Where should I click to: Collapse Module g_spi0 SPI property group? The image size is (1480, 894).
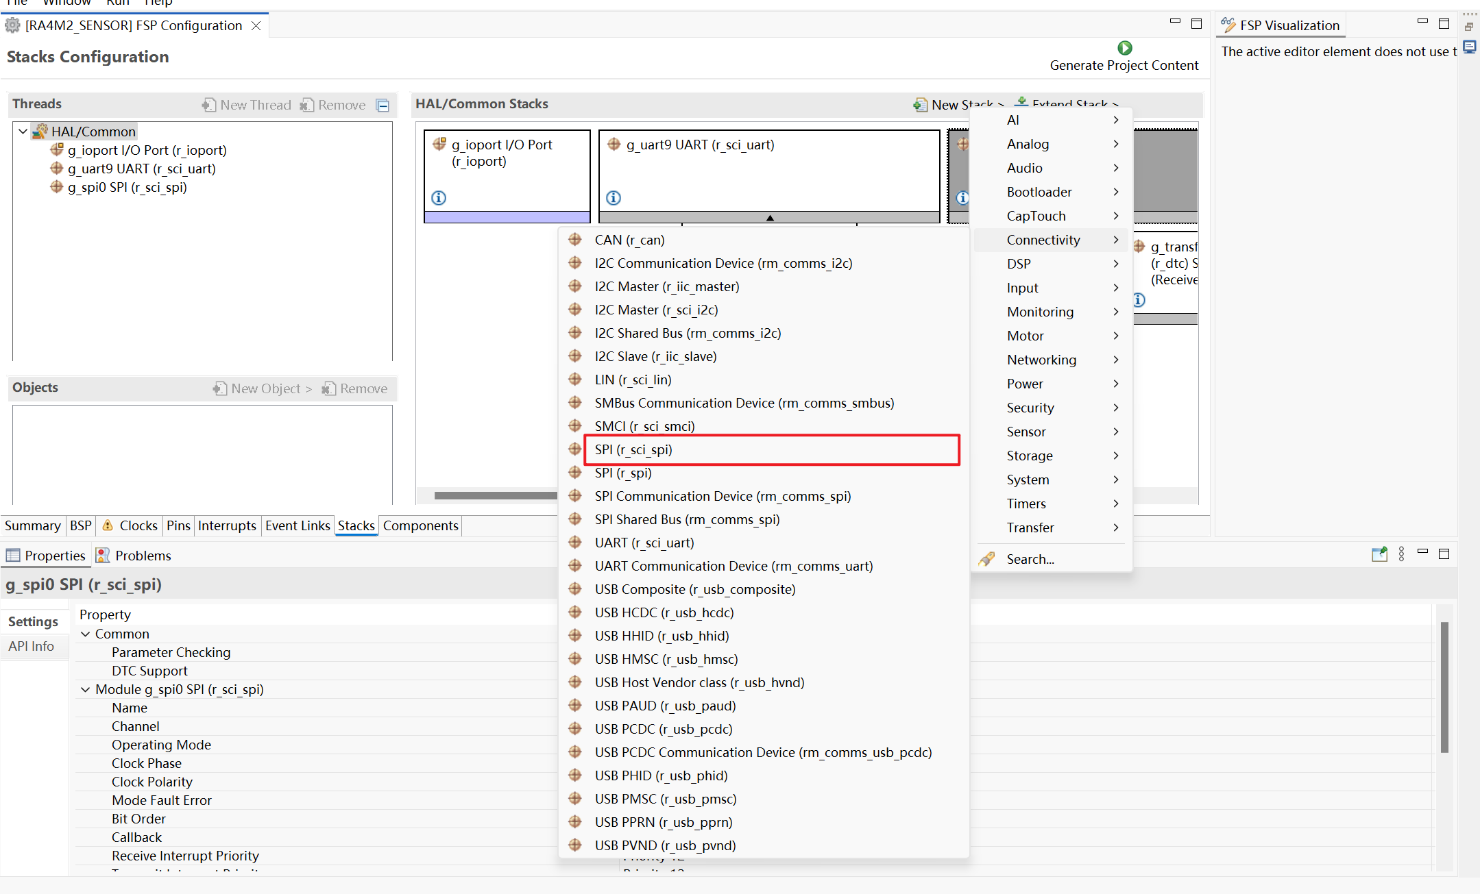pos(86,689)
